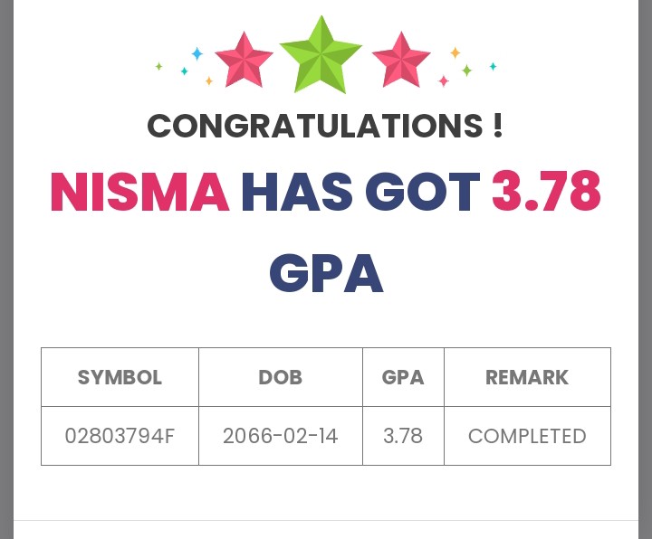This screenshot has height=539, width=652.
Task: Select the symbol number 02803794F cell
Action: [x=120, y=436]
